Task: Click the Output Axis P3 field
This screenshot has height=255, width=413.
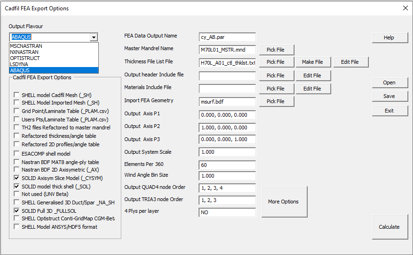Action: 227,139
